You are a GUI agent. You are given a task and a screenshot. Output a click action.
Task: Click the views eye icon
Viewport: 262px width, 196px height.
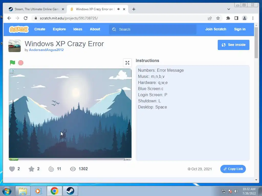pyautogui.click(x=73, y=169)
